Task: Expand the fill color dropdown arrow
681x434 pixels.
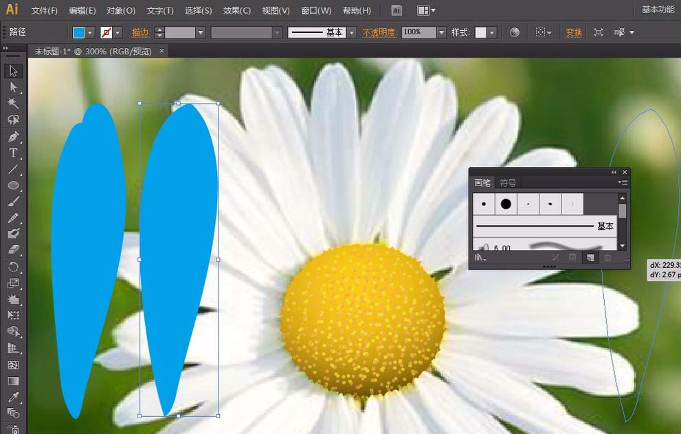Action: [x=90, y=32]
